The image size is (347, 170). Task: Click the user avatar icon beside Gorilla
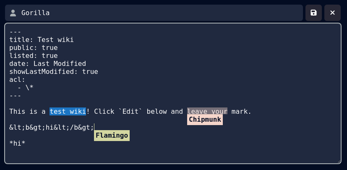point(13,13)
